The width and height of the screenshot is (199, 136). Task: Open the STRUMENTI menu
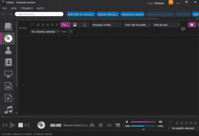tap(27, 8)
